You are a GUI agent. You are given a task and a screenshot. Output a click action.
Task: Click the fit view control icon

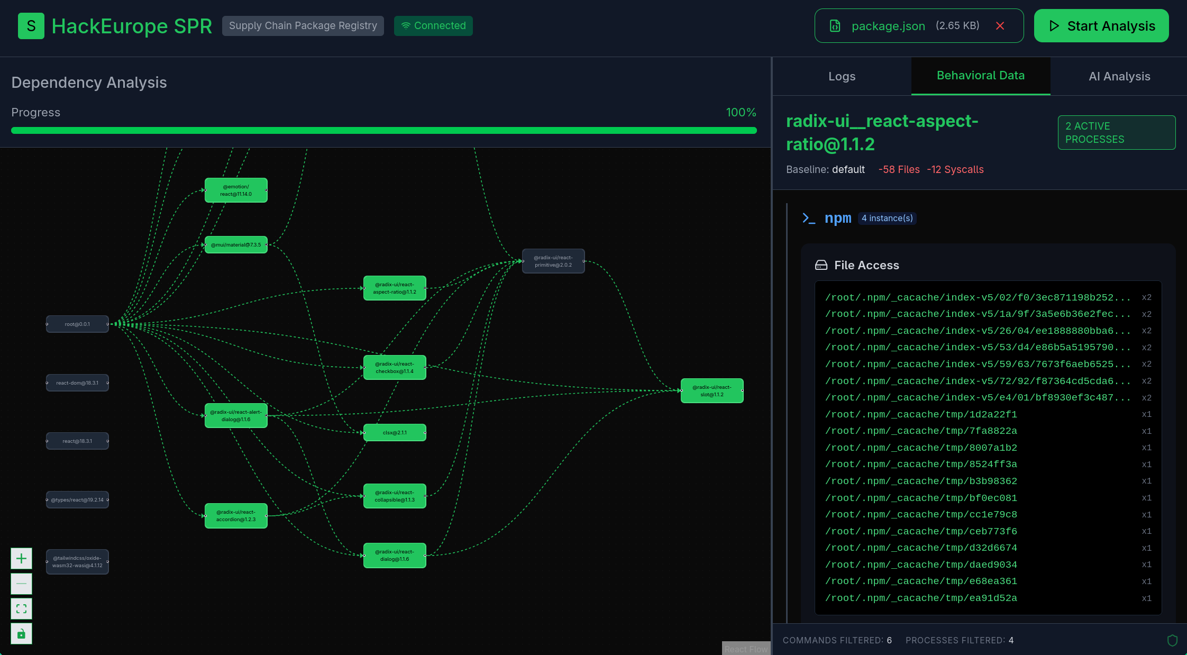[21, 609]
